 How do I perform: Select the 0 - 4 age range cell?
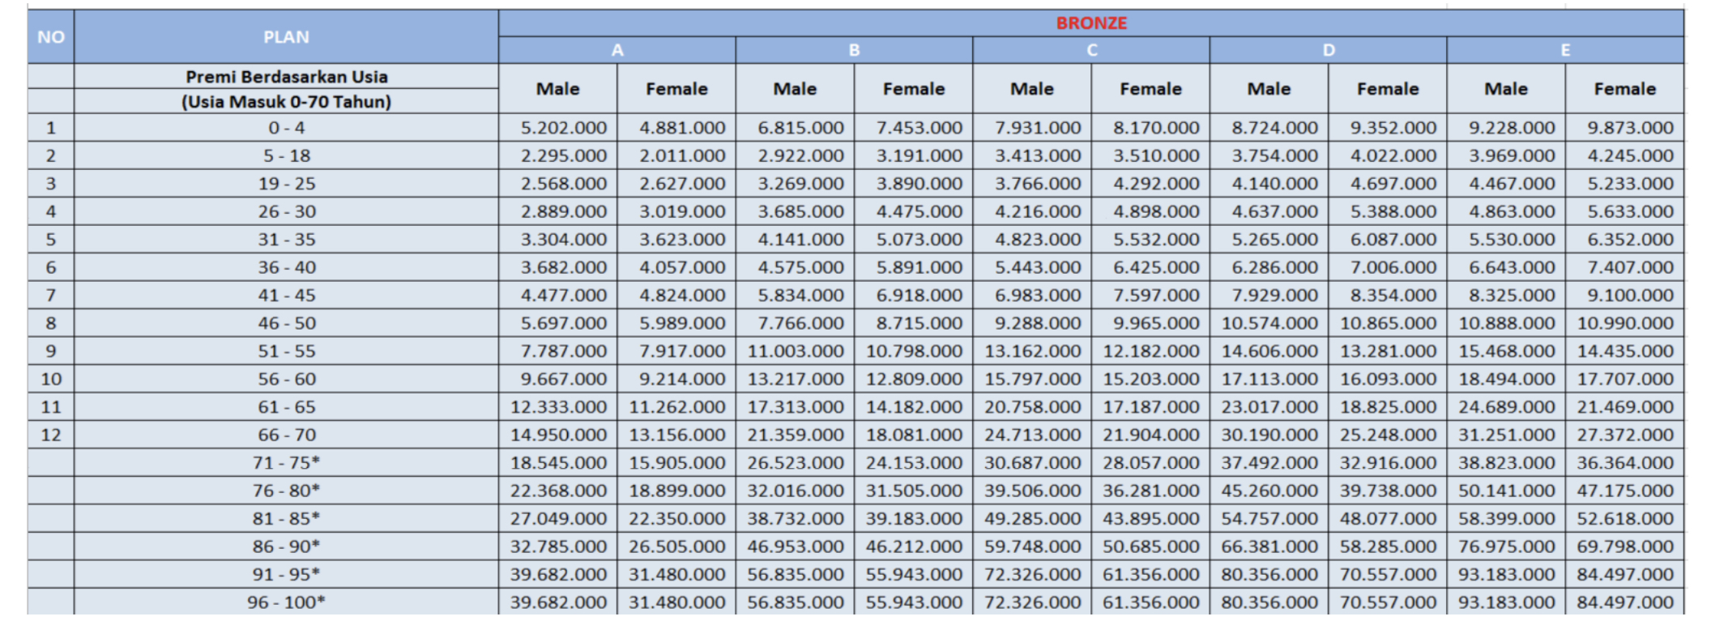[x=286, y=128]
